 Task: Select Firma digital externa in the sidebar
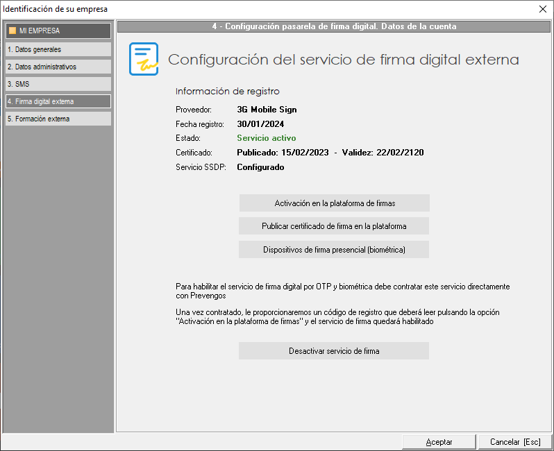click(x=58, y=101)
